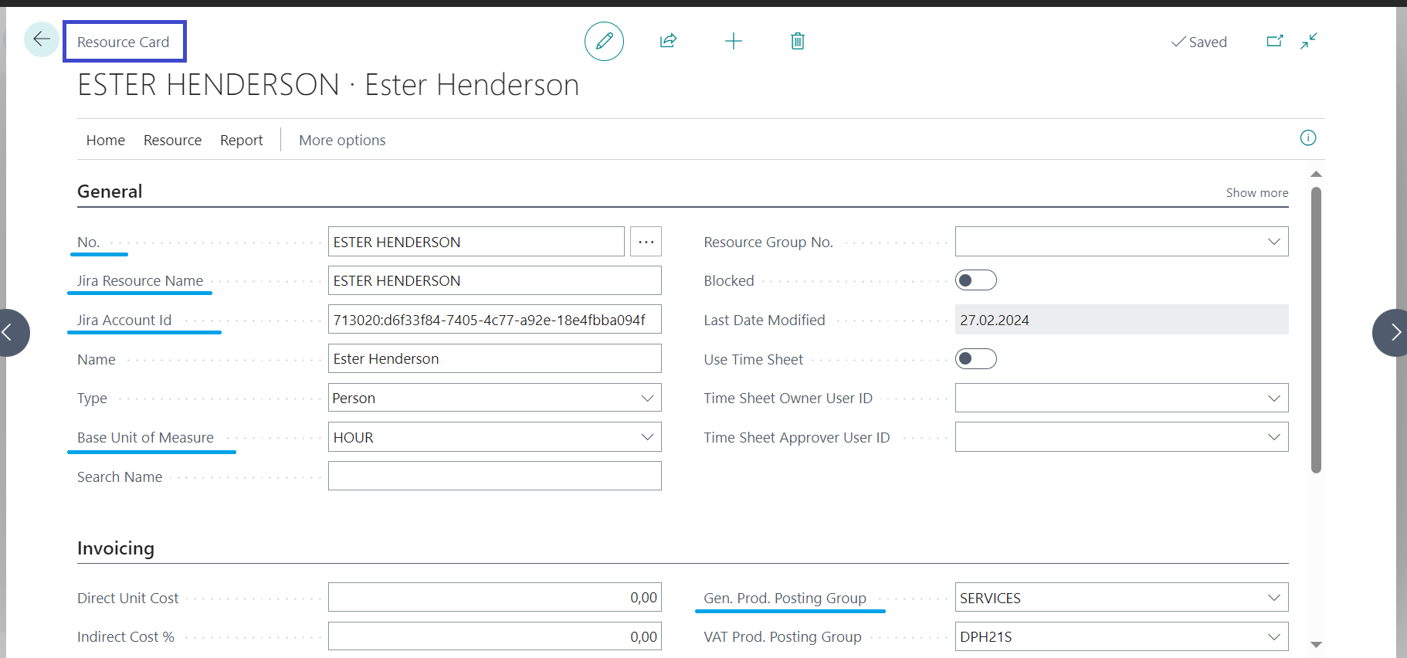Click More options

[x=342, y=140]
